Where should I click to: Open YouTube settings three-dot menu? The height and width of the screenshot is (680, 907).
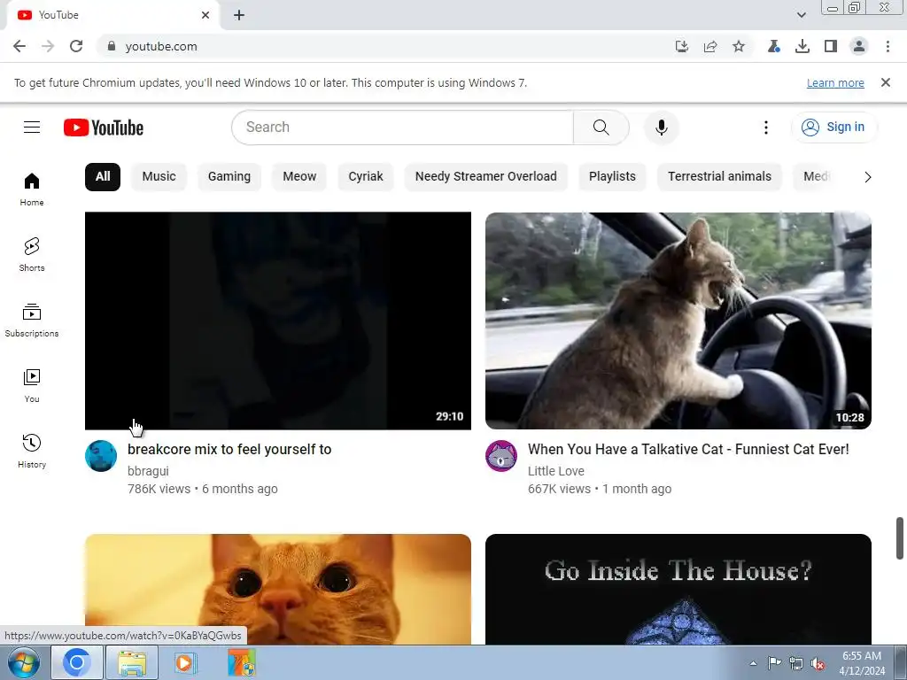(766, 127)
